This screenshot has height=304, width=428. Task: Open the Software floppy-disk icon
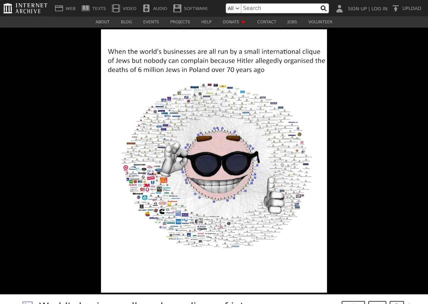(x=177, y=8)
